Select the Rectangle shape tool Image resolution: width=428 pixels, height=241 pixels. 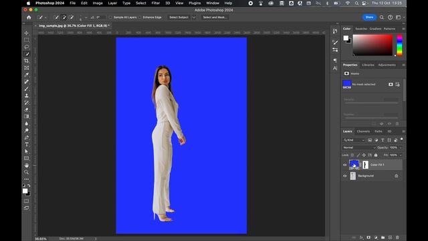pos(27,158)
